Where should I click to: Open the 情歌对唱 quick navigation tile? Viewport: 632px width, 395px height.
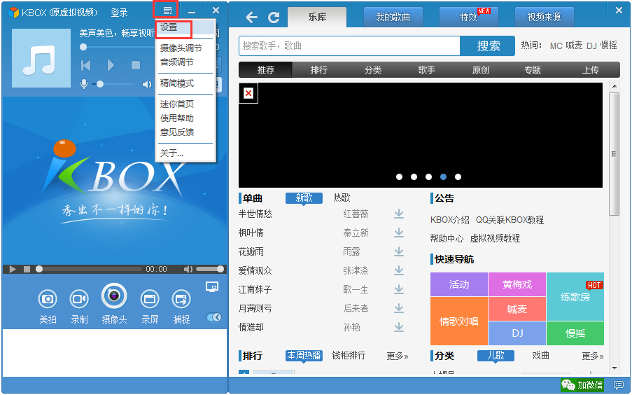(x=459, y=321)
